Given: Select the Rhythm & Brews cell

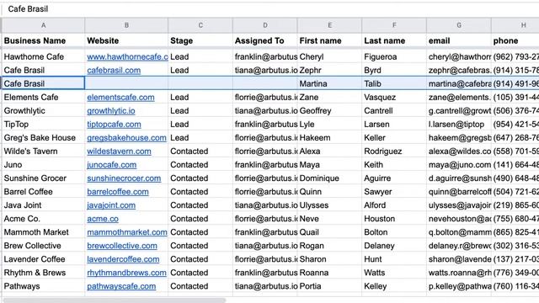Looking at the screenshot, I should pyautogui.click(x=43, y=273).
